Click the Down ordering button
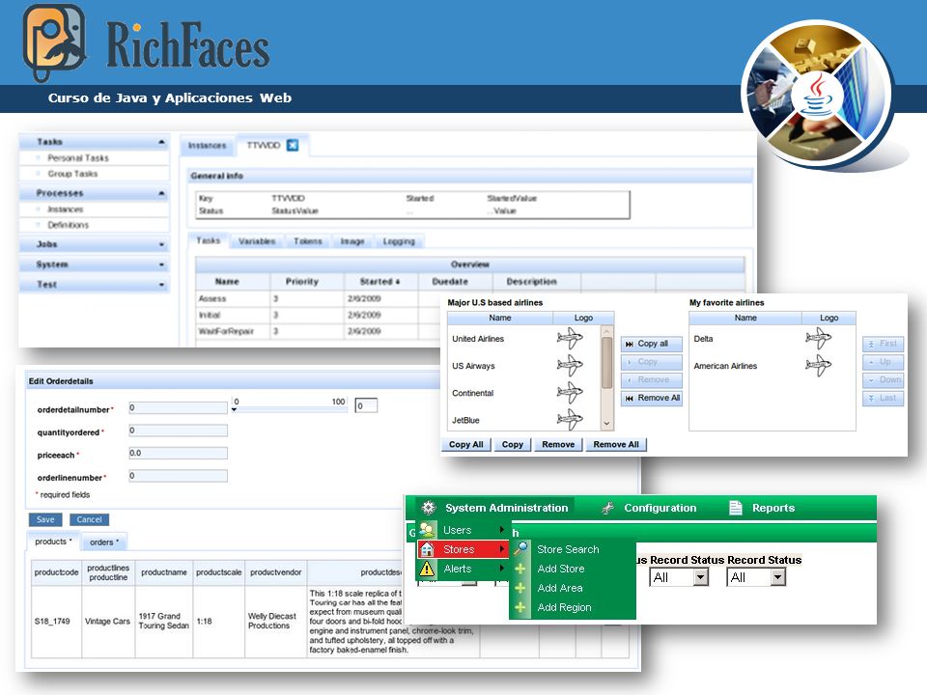This screenshot has width=927, height=695. tap(884, 380)
